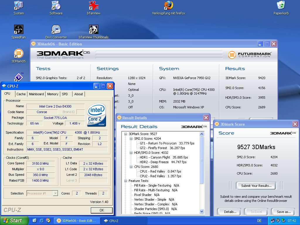Screen dimensions: 300x225
Task: Click the Futuremark Corporation logo
Action: 250,55
